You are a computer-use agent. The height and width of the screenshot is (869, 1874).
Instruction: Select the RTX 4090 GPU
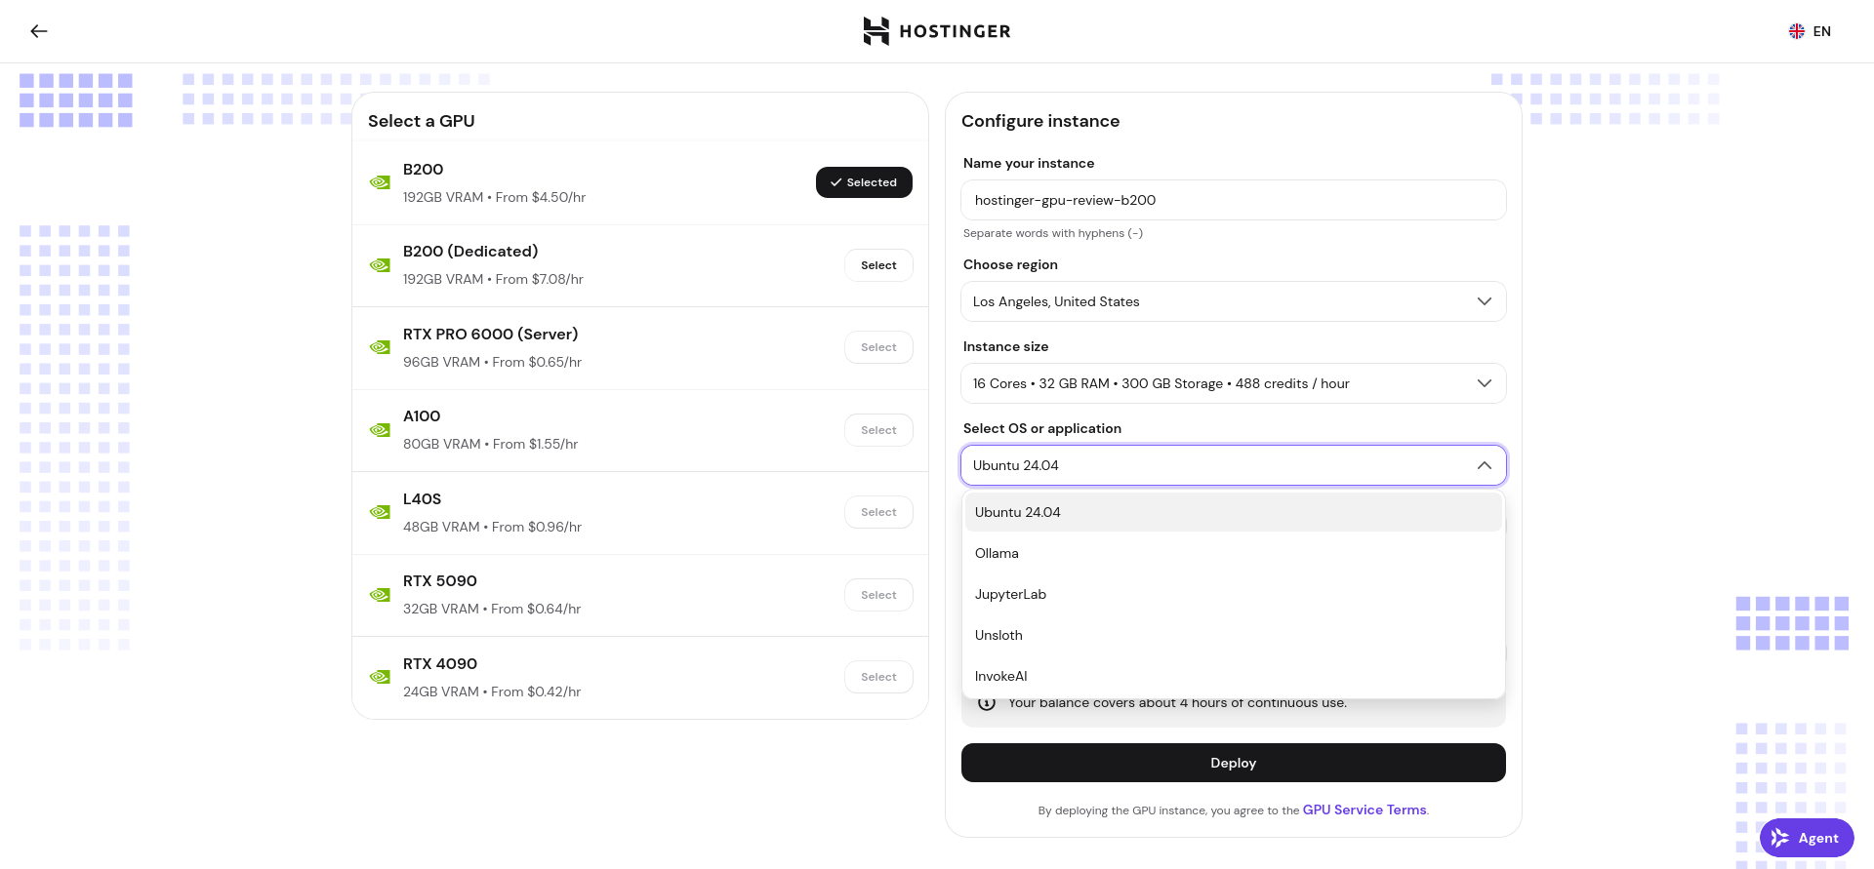(878, 677)
